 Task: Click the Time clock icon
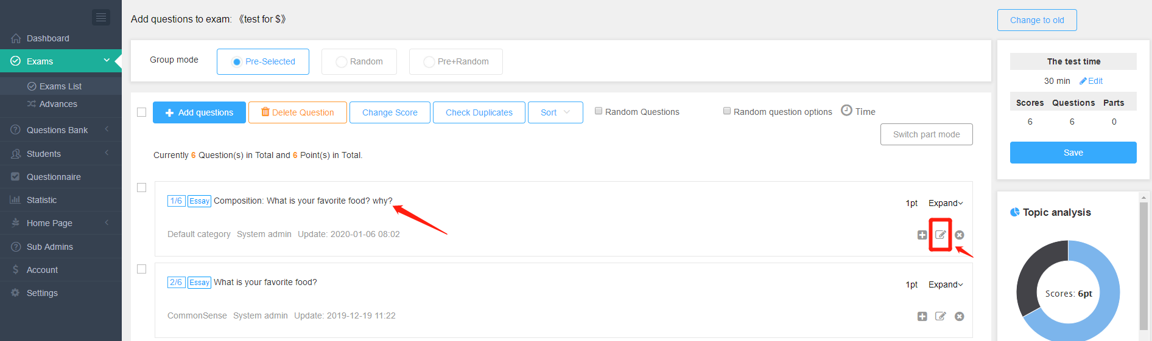(x=846, y=110)
